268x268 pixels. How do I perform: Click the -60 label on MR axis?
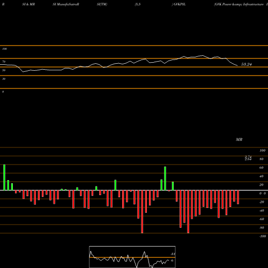262,219
